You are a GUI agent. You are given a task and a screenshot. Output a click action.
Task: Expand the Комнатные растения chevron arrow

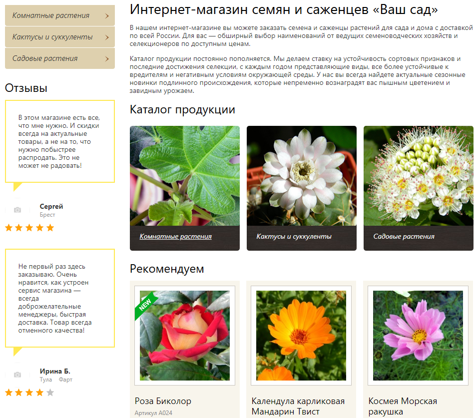click(x=107, y=16)
